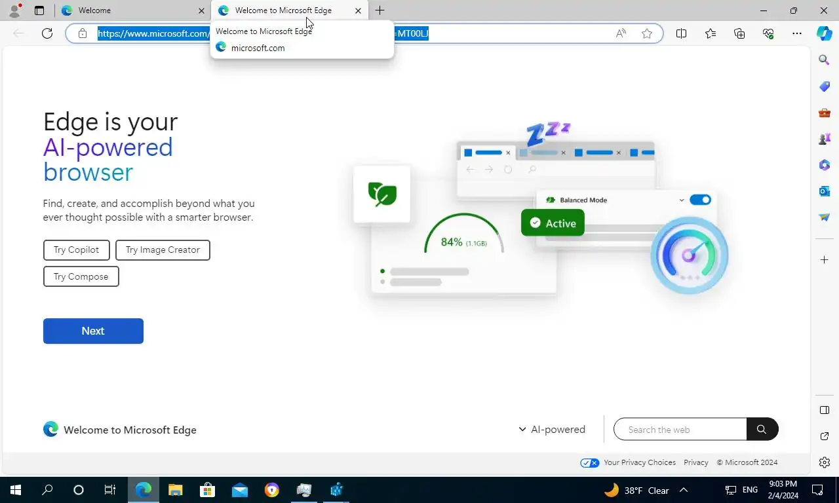The image size is (839, 503).
Task: Open a new tab with plus button
Action: click(380, 10)
